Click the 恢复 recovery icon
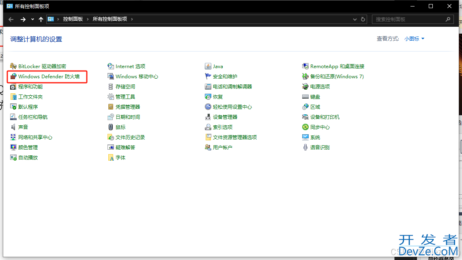The width and height of the screenshot is (462, 260). 208,97
